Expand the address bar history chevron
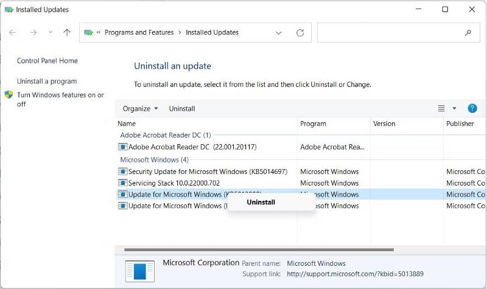This screenshot has width=487, height=289. click(x=279, y=33)
